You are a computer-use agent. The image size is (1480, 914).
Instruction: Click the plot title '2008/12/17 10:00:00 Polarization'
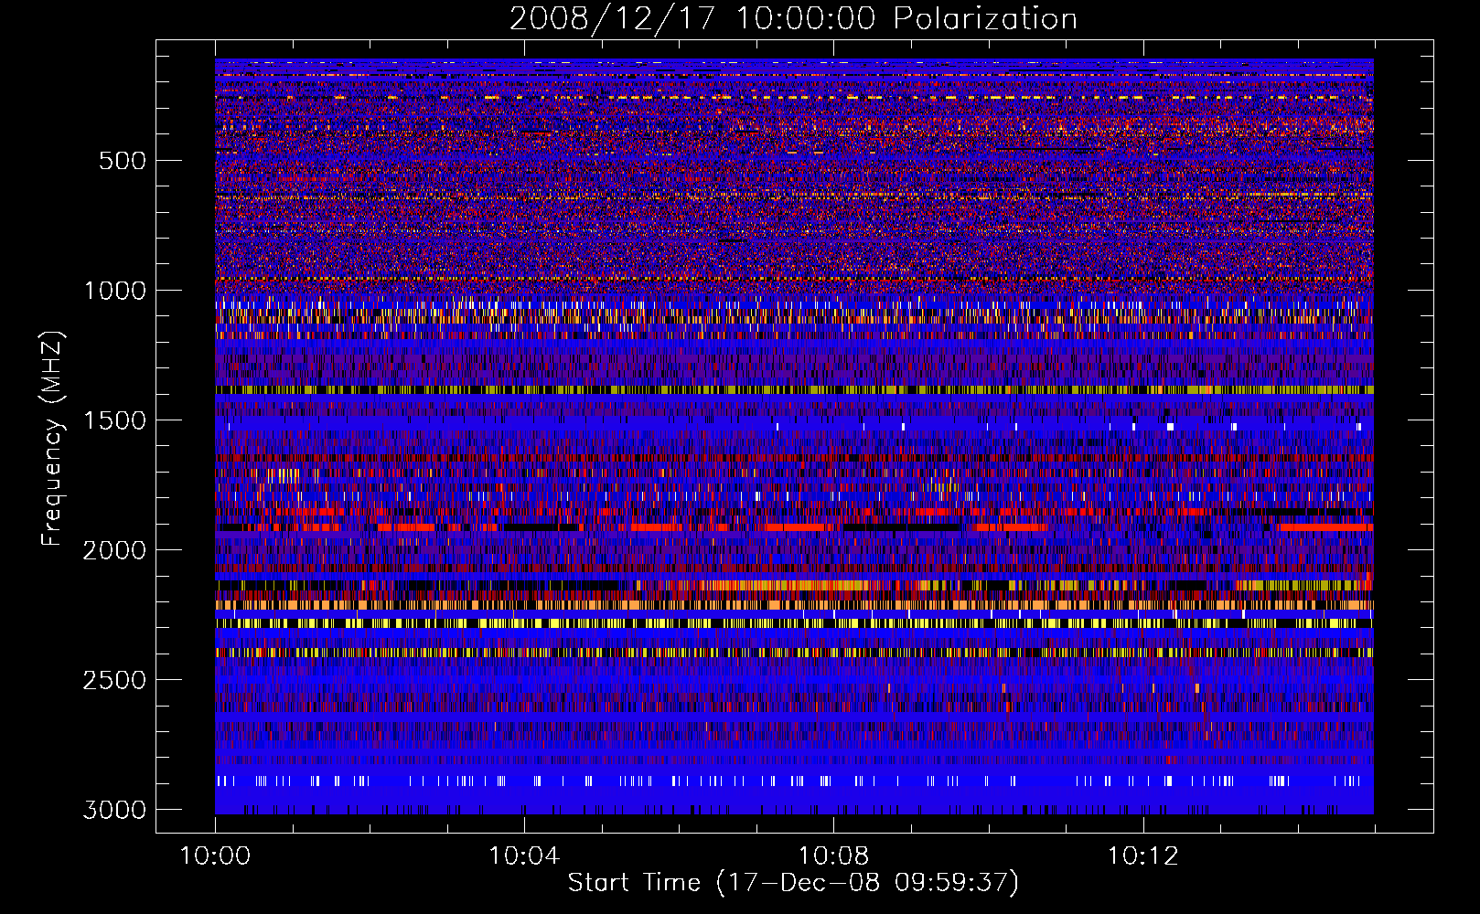(793, 19)
